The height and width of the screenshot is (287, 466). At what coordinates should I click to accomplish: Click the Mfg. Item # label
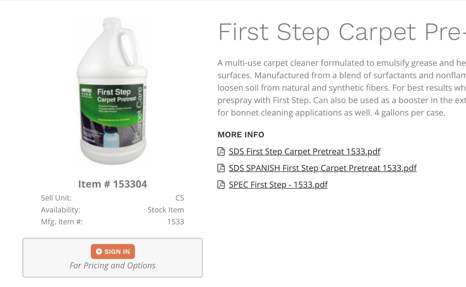[x=62, y=222]
